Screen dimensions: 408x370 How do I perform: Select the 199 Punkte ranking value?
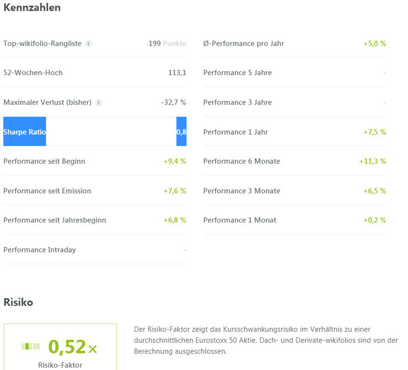tap(168, 44)
